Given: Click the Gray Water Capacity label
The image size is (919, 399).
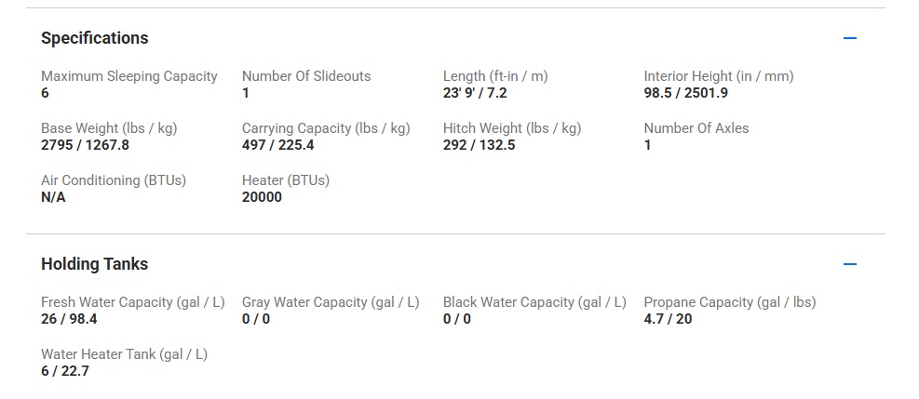Looking at the screenshot, I should (x=331, y=302).
